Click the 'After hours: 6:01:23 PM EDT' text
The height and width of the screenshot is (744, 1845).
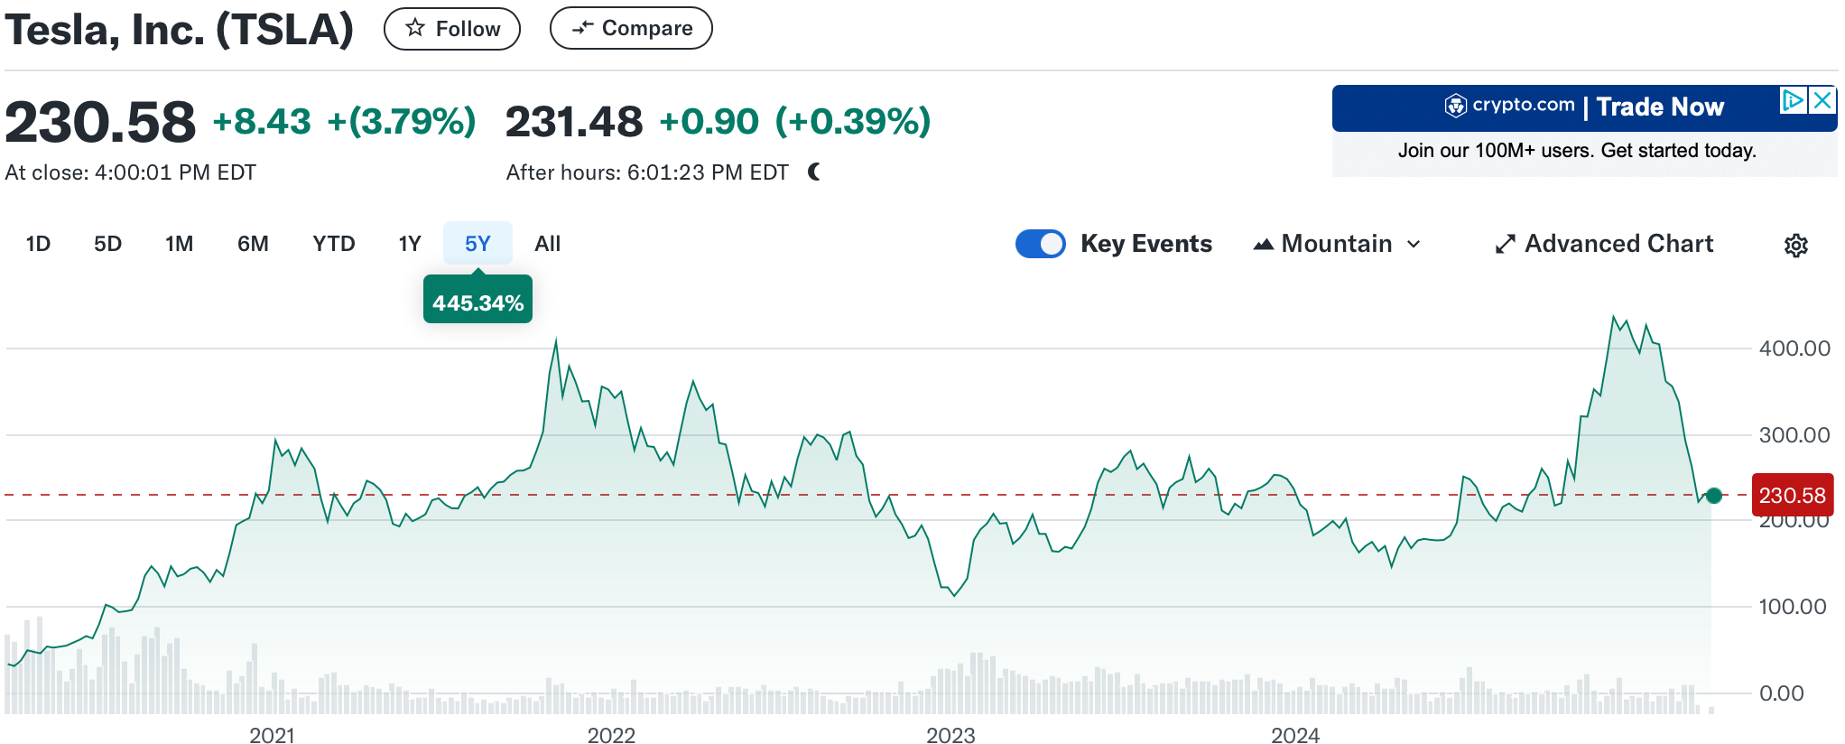tap(647, 172)
